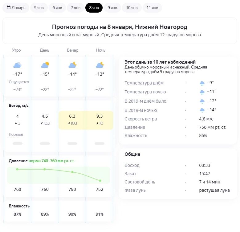Click snow icon beside Температура днём
Image resolution: width=240 pixels, height=232 pixels.
(202, 83)
